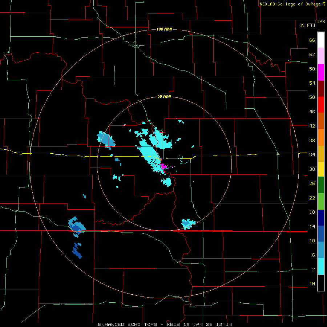Select the dark green swatch on the scale
Image resolution: width=327 pixels, height=327 pixels.
(x=321, y=185)
